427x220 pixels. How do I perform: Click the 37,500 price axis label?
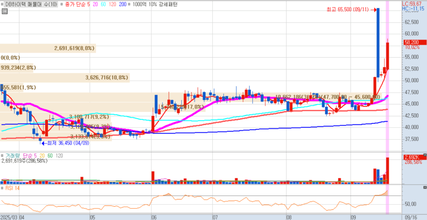point(411,139)
